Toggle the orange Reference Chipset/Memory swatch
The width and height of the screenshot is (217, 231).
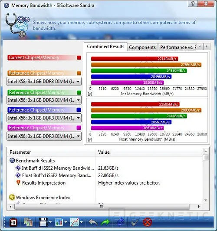point(79,73)
